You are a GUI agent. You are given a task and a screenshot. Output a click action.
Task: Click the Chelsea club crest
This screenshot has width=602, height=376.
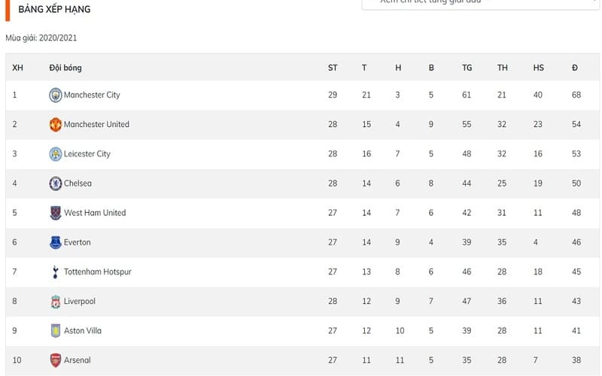(x=55, y=183)
